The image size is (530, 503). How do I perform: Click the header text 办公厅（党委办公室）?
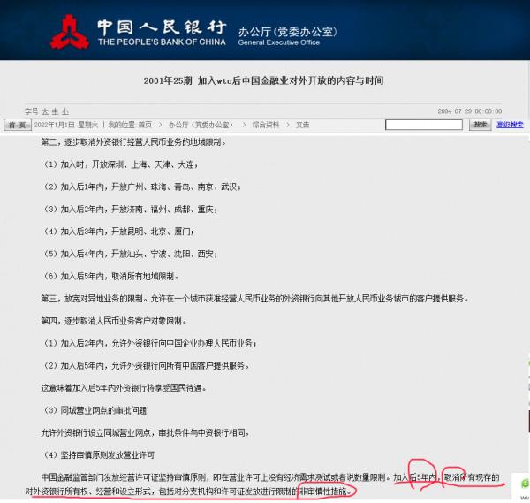click(x=288, y=32)
